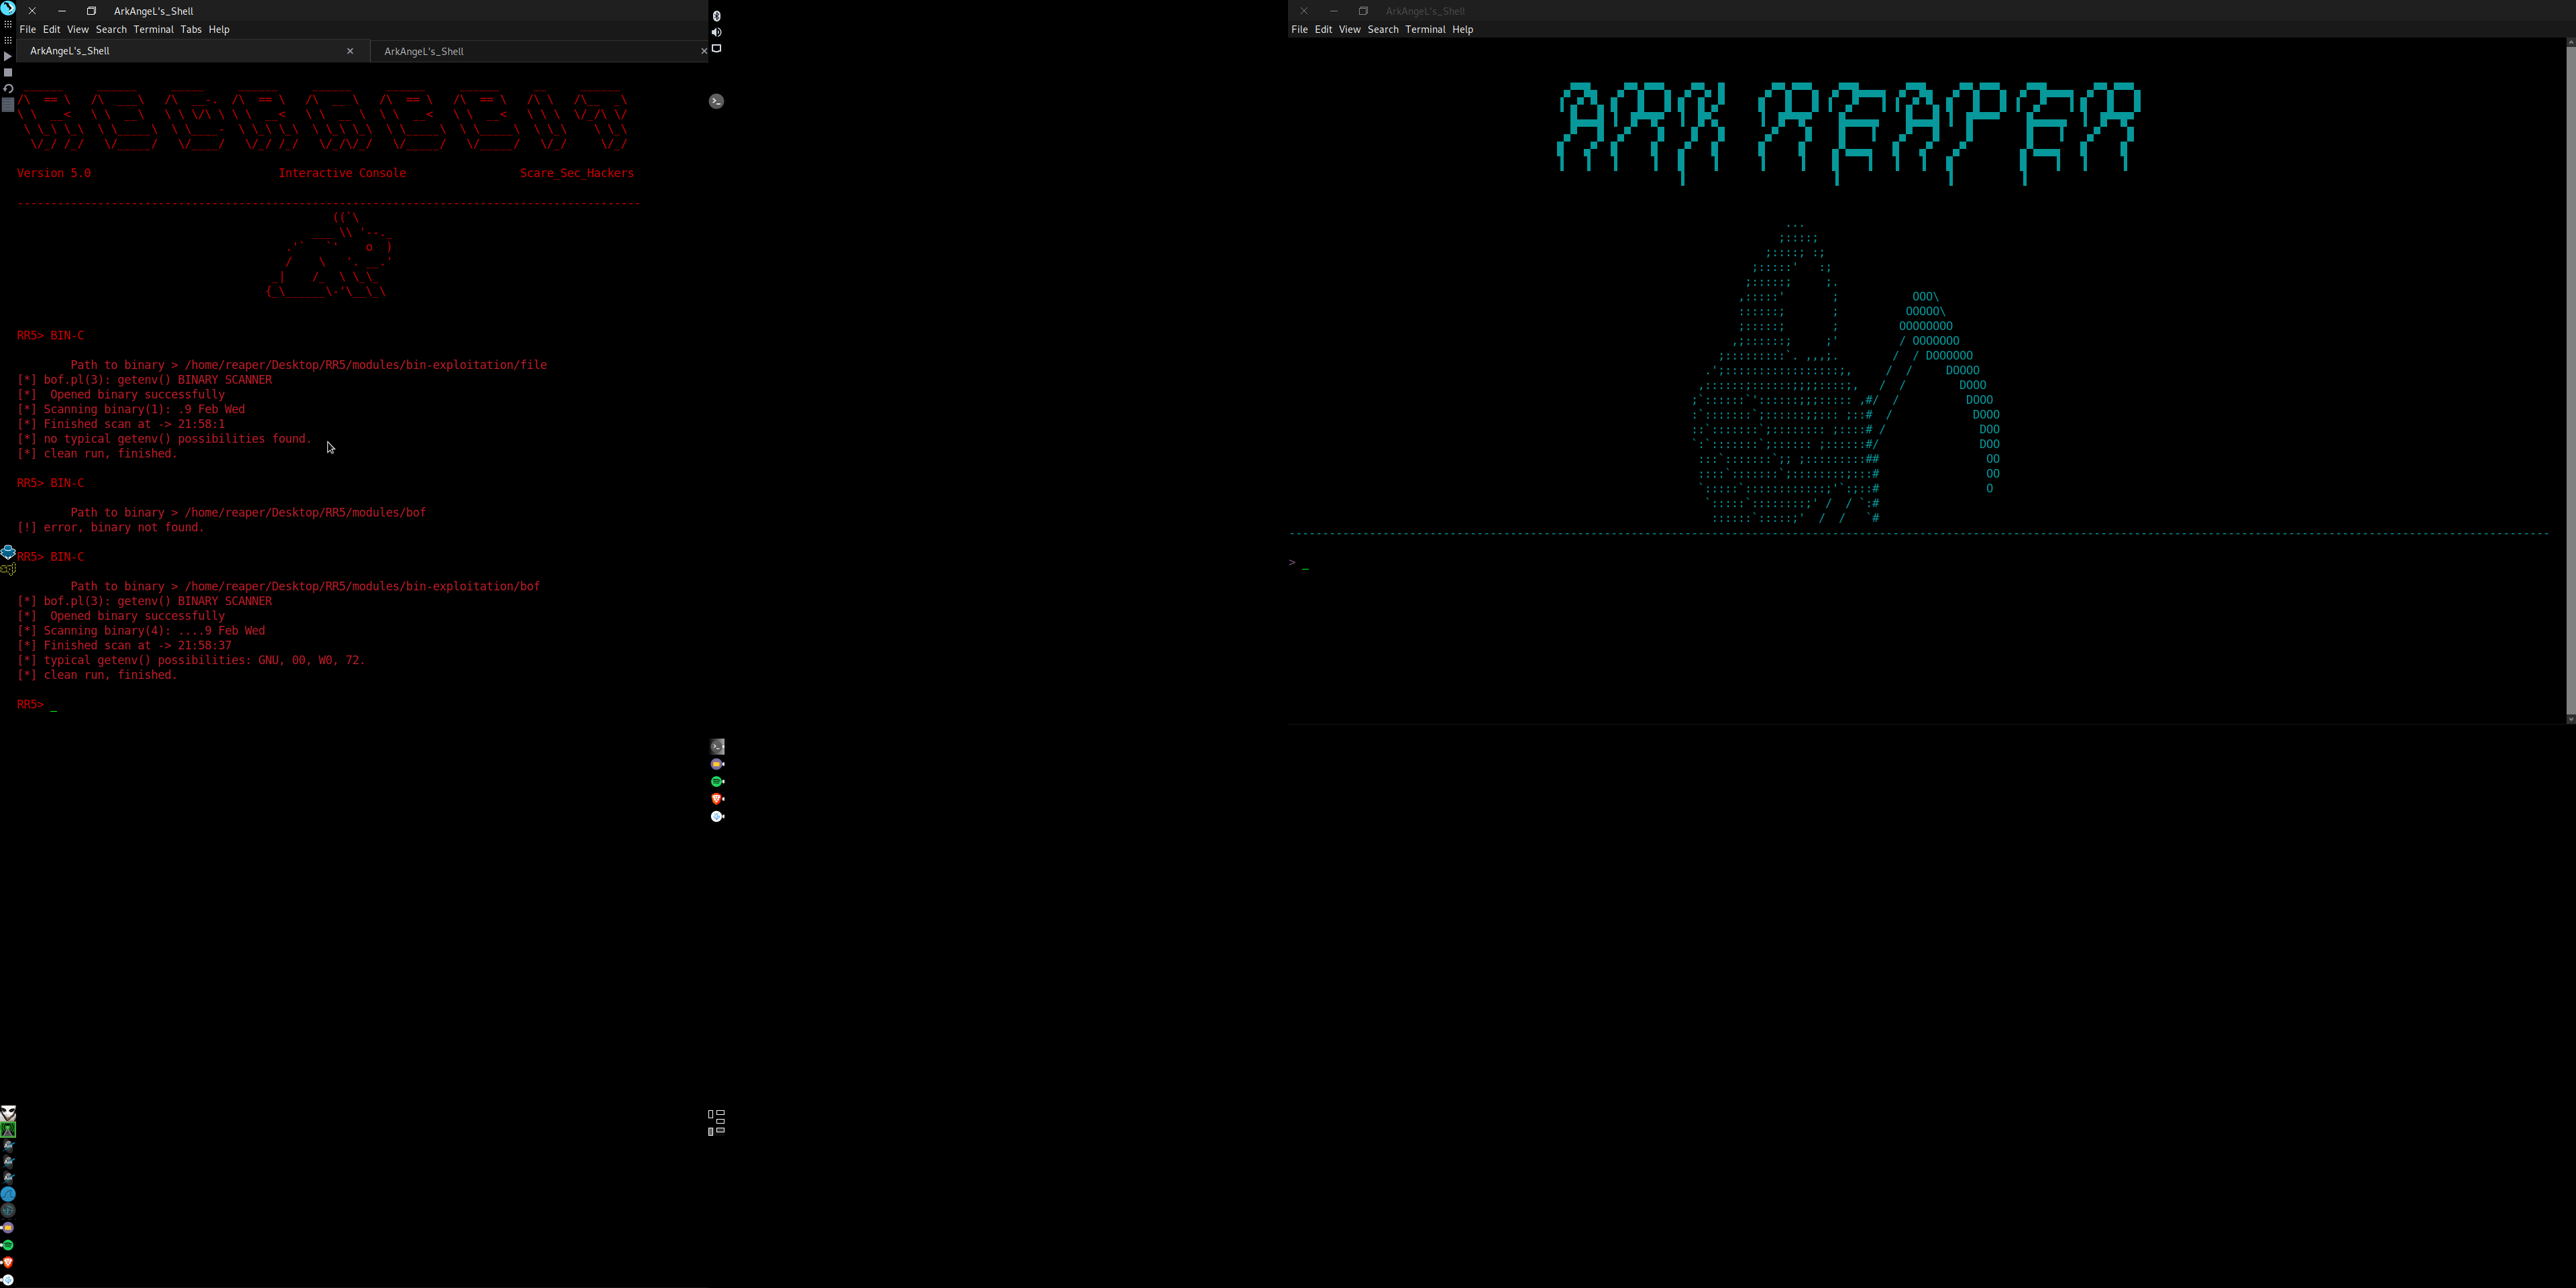Open the View menu in right window
This screenshot has width=2576, height=1288.
1349,29
